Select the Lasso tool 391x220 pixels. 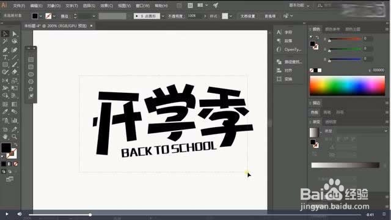coord(15,42)
